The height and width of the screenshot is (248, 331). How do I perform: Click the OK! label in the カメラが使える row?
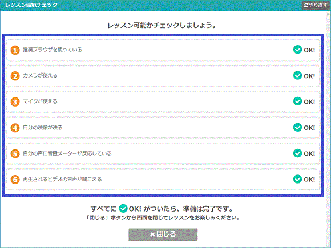(x=309, y=76)
